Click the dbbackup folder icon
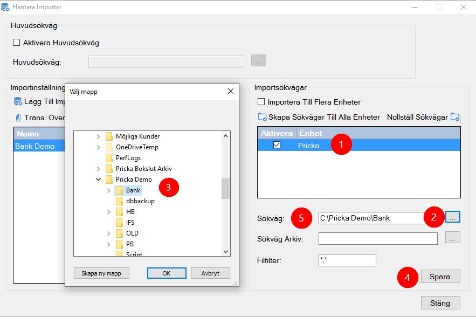 click(119, 201)
